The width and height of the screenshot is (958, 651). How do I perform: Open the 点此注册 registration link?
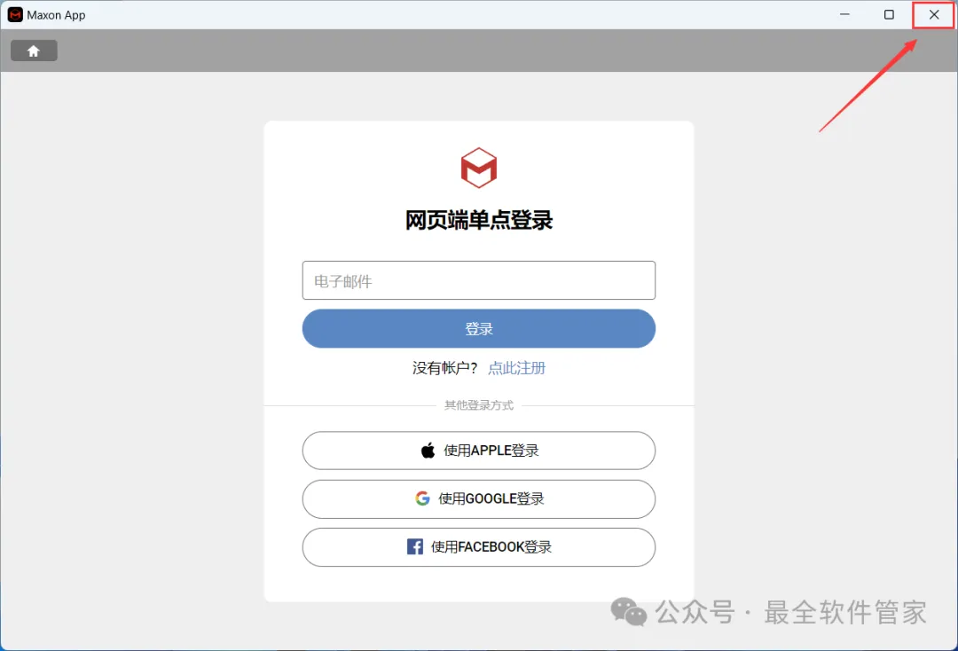point(516,368)
